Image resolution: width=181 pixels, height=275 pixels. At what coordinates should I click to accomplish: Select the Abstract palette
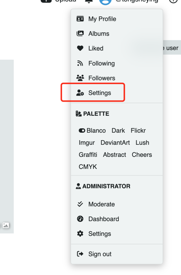(114, 155)
